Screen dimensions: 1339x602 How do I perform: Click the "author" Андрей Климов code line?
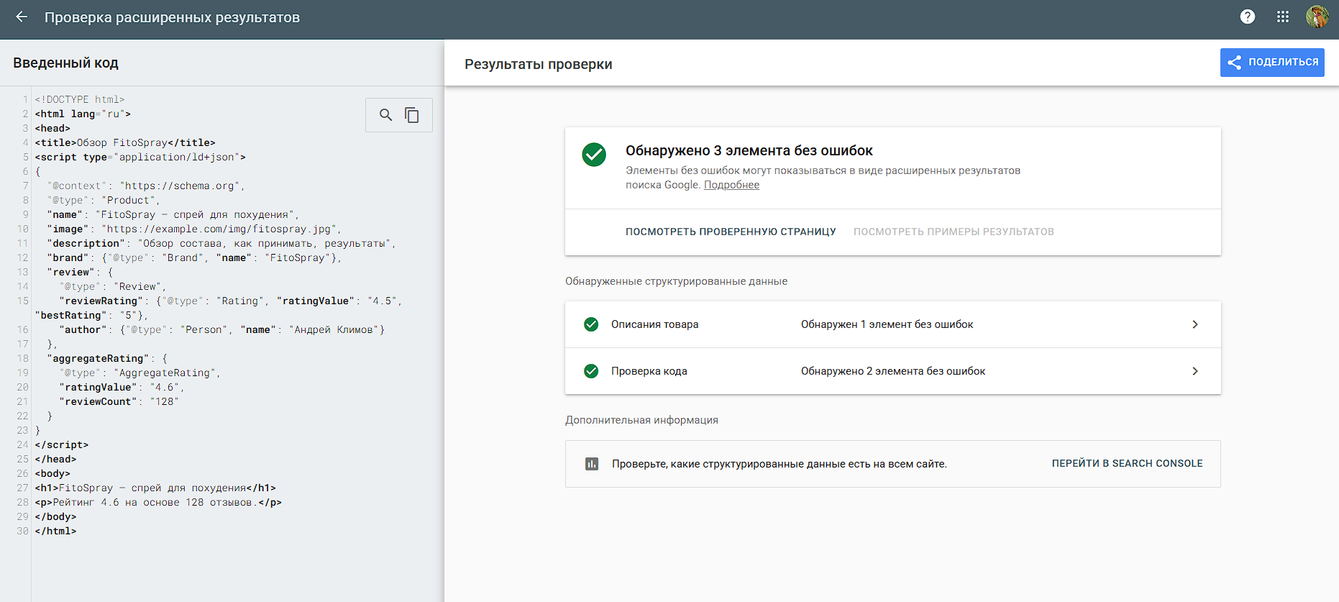(222, 329)
